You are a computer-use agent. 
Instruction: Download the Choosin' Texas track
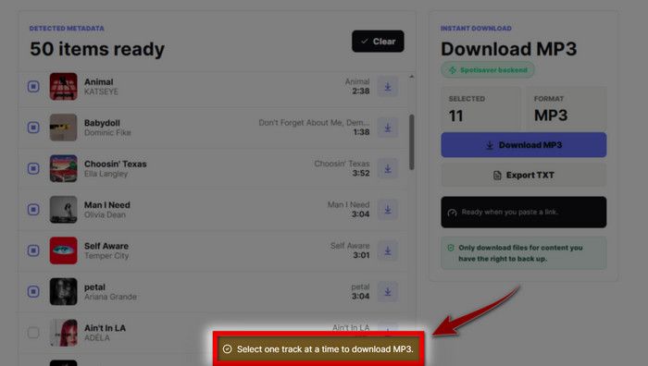point(388,168)
